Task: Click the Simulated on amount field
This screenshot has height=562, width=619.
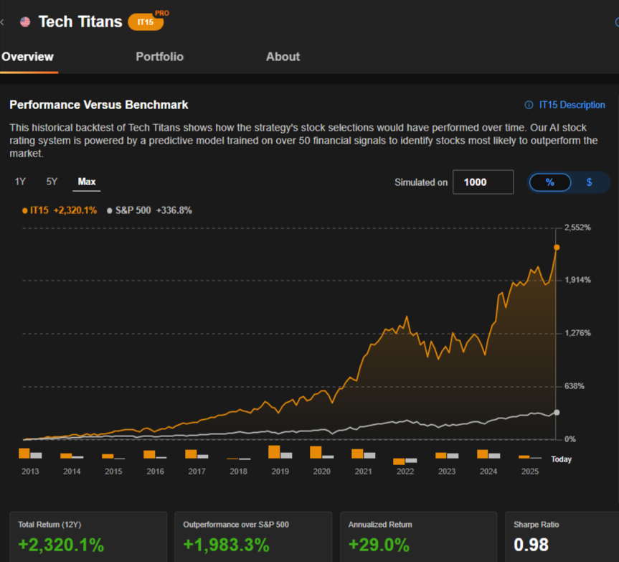Action: [482, 182]
